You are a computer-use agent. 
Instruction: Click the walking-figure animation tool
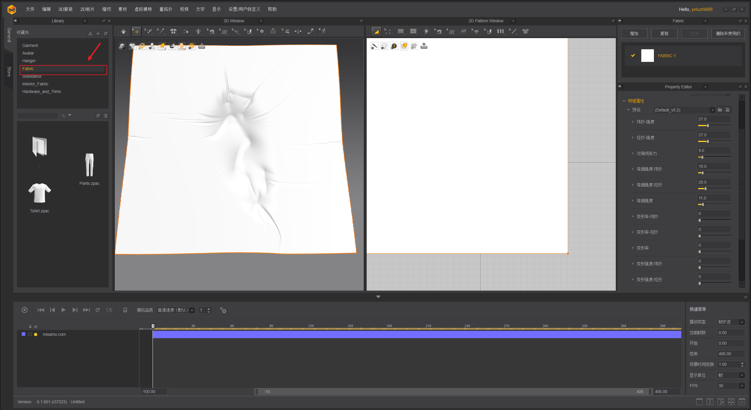(324, 31)
